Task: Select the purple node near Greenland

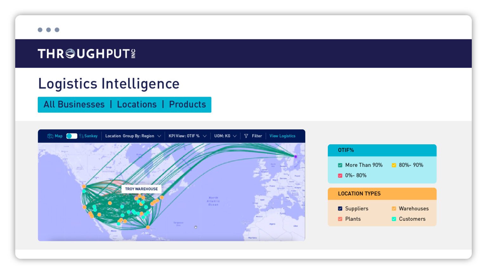Action: pos(295,157)
